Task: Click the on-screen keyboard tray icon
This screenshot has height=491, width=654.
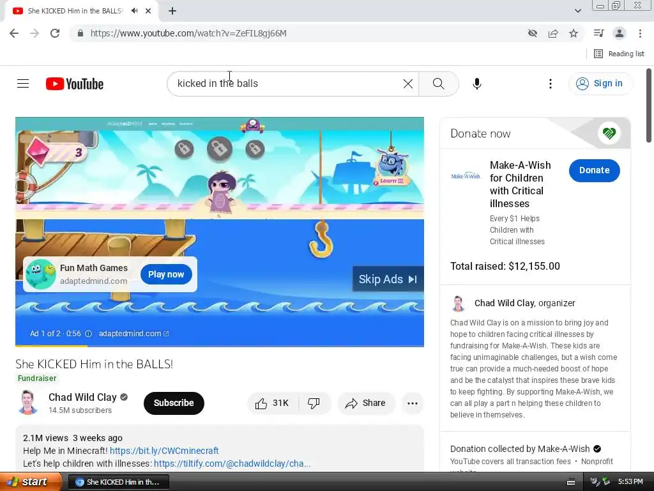Action: click(571, 482)
